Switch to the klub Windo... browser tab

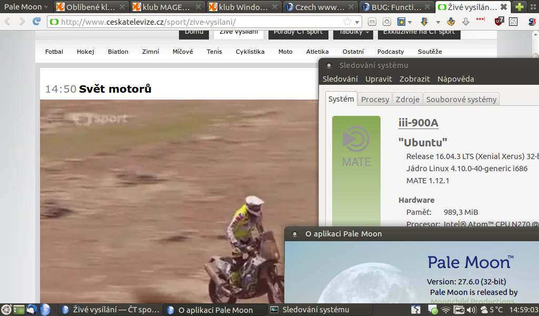[x=245, y=6]
